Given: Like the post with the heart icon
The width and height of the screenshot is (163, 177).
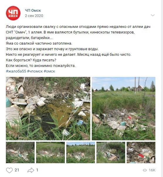Looking at the screenshot, I should (9, 170).
